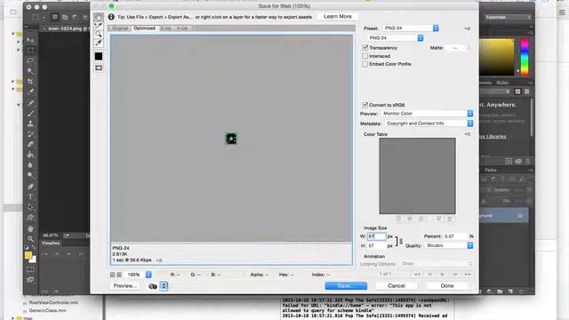The width and height of the screenshot is (569, 320).
Task: Click the icon thumbnail in preview area
Action: click(x=231, y=139)
